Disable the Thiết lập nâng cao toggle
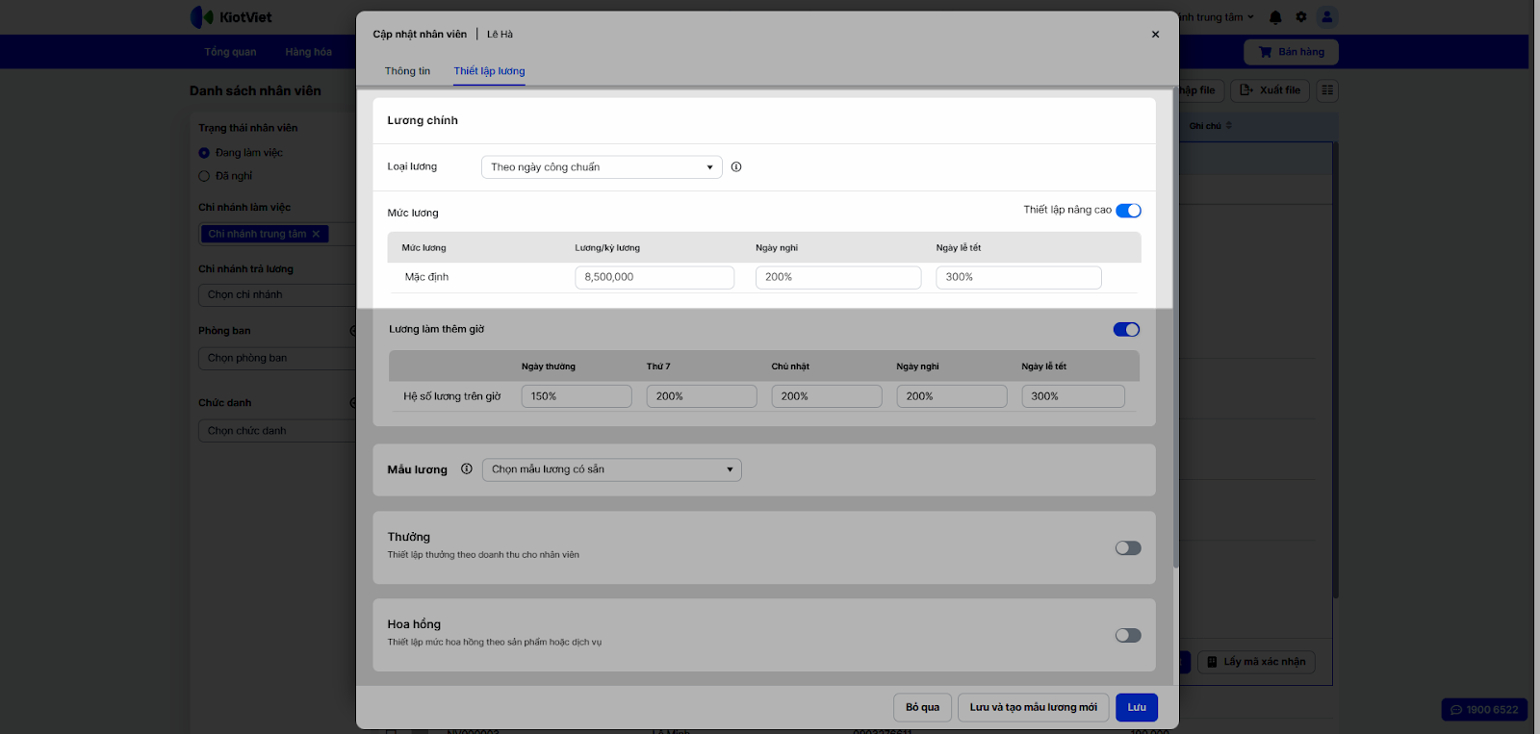This screenshot has width=1540, height=734. tap(1128, 211)
